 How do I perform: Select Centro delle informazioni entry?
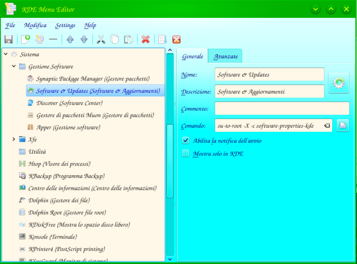click(92, 188)
